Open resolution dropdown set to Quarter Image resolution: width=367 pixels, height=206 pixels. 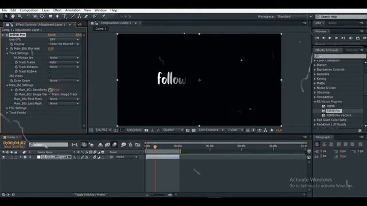pyautogui.click(x=173, y=130)
